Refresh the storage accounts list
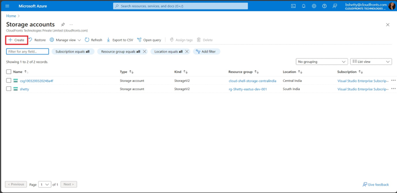The height and width of the screenshot is (193, 397). click(x=93, y=40)
